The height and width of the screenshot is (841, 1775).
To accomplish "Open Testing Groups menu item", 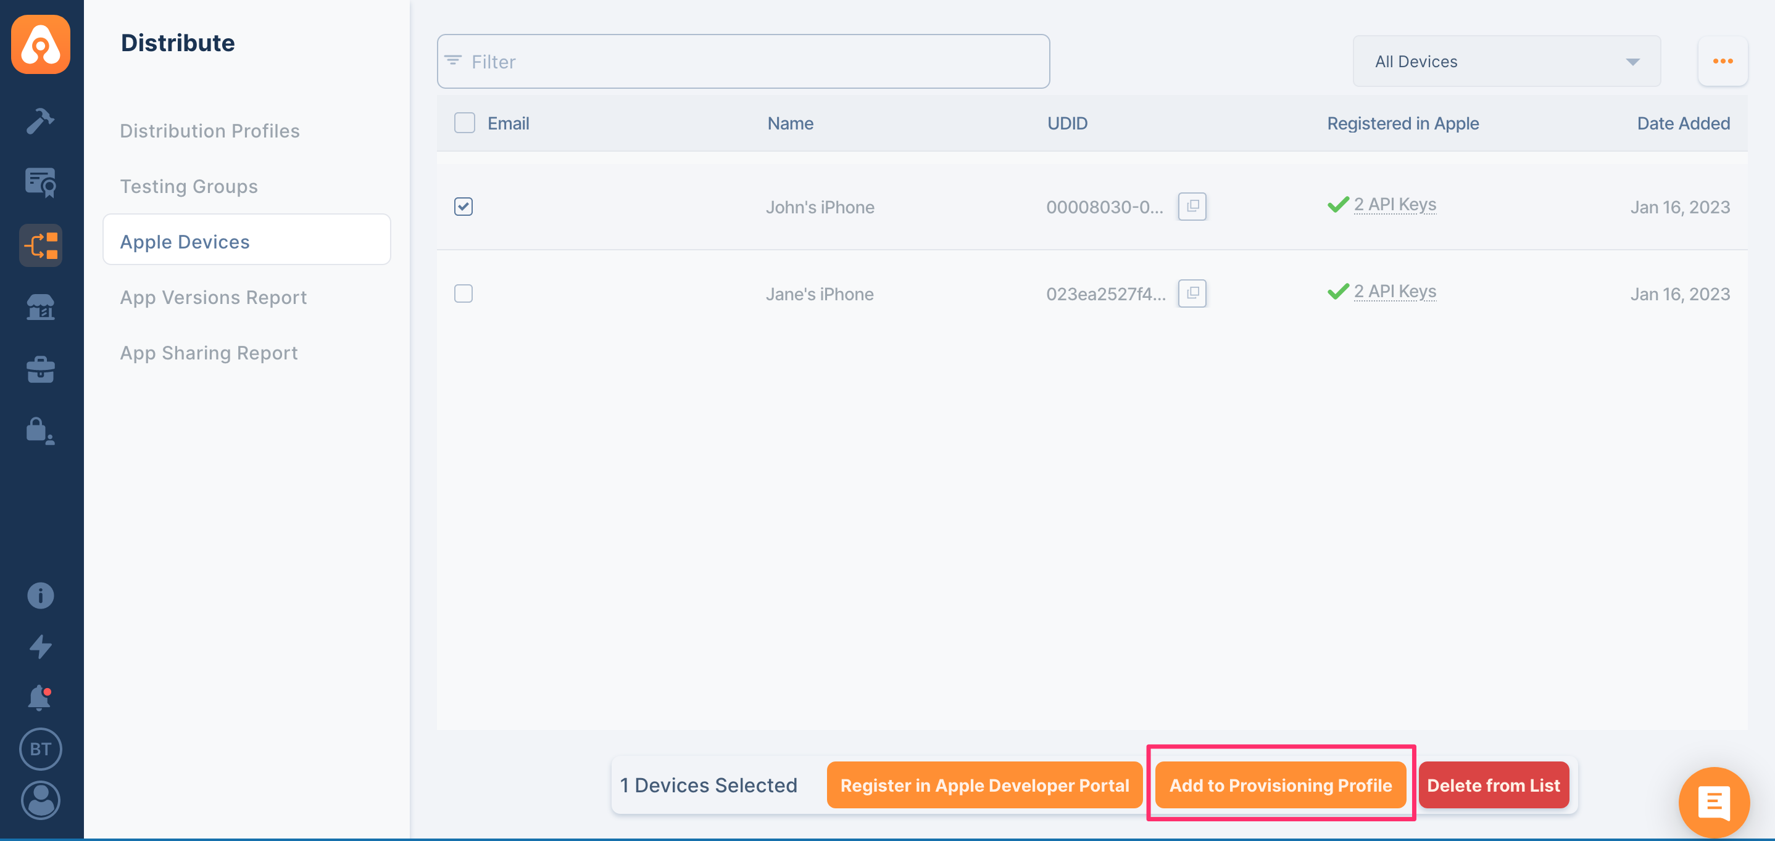I will (x=189, y=186).
